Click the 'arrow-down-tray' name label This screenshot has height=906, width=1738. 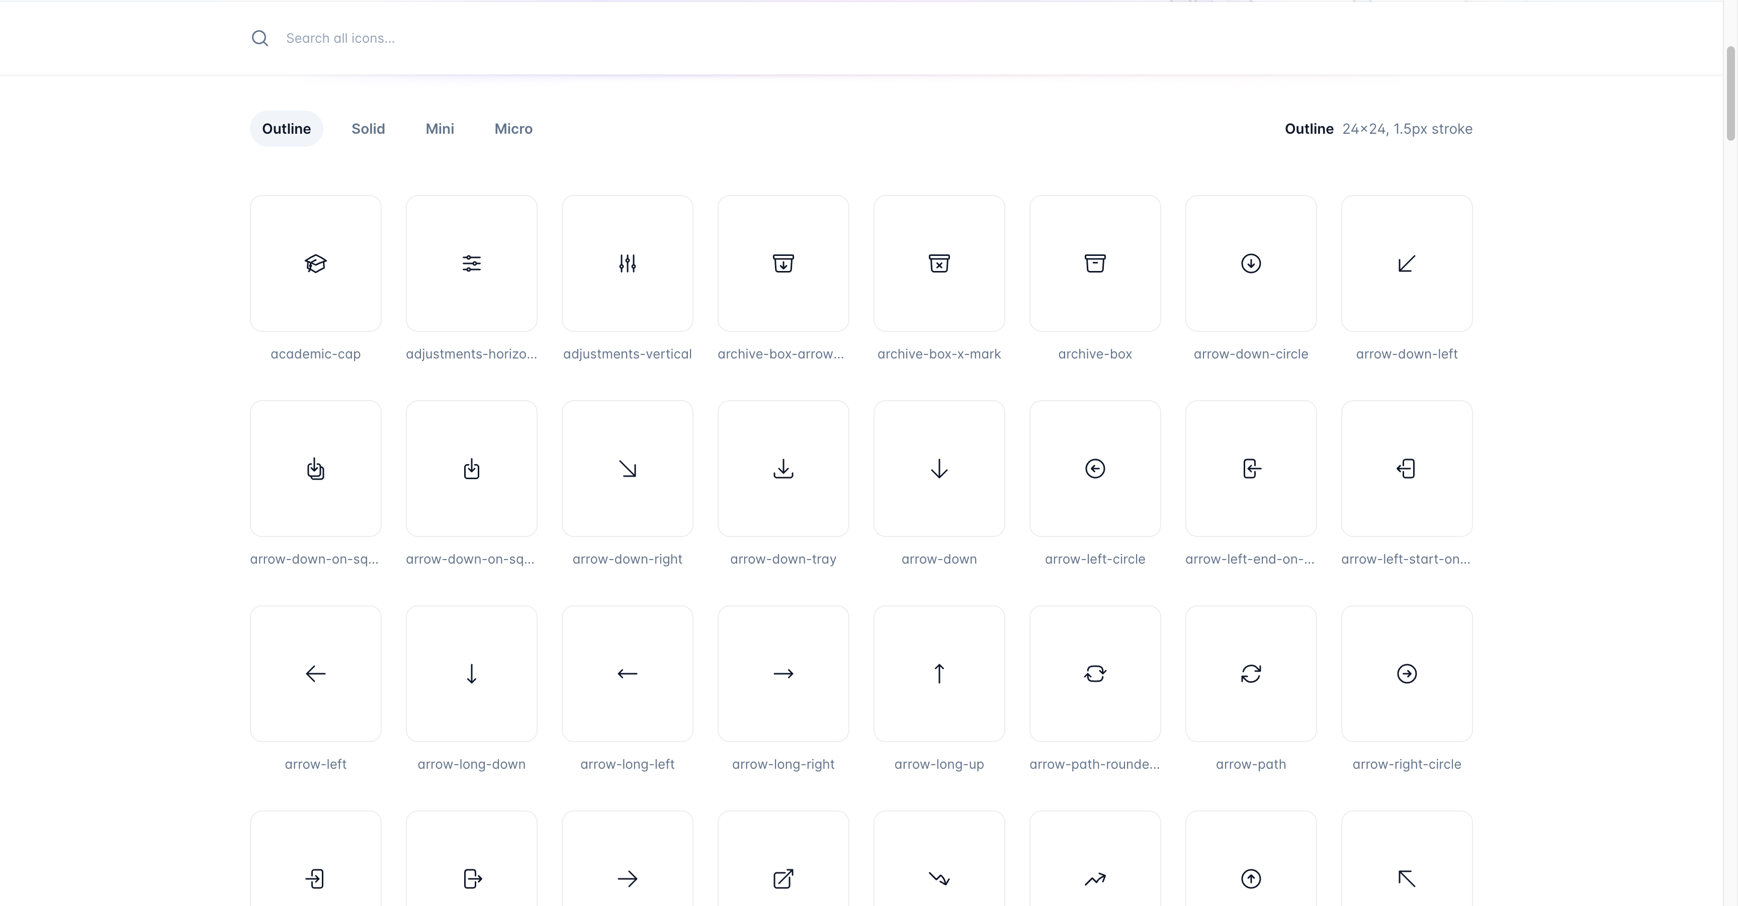(784, 559)
